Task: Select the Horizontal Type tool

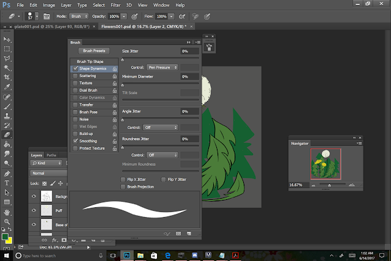Action: click(x=7, y=183)
